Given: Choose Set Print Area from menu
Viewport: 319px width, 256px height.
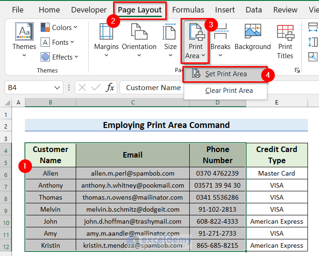Looking at the screenshot, I should (x=225, y=74).
